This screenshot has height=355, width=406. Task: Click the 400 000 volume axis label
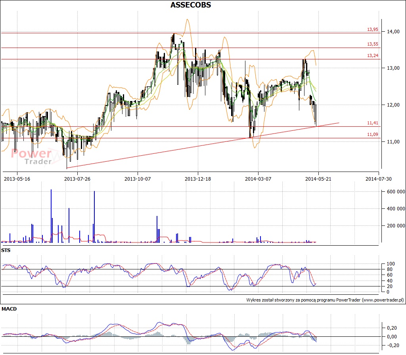(396, 208)
